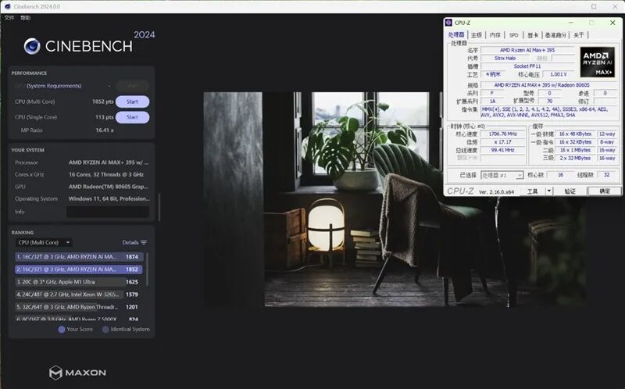The height and width of the screenshot is (389, 625).
Task: Click the Cinebench logo sphere icon
Action: (32, 46)
